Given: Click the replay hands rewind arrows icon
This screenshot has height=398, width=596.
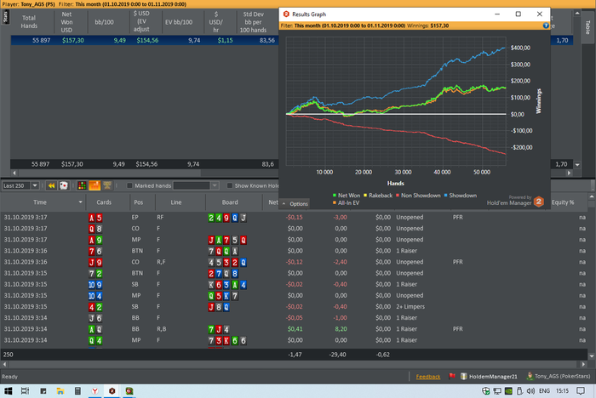Looking at the screenshot, I should point(51,185).
